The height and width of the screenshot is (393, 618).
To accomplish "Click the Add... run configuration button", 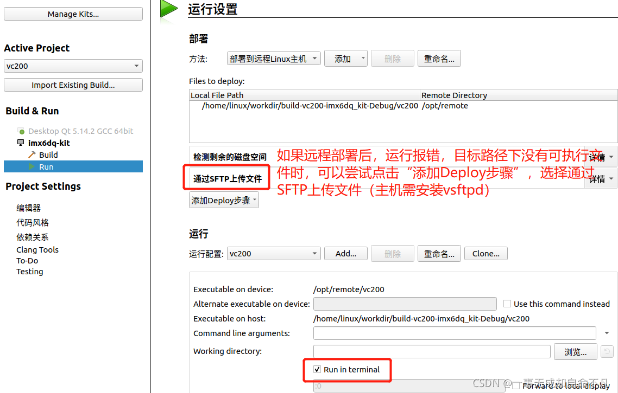I will (x=345, y=254).
